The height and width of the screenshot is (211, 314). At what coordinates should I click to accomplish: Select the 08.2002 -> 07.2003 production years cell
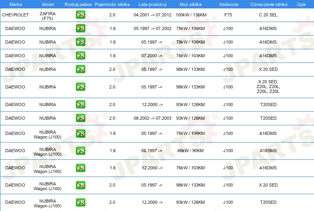pos(153,118)
